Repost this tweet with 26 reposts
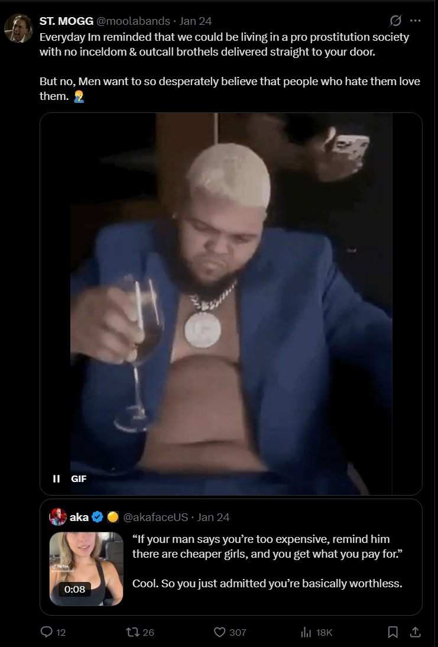 pos(132,632)
